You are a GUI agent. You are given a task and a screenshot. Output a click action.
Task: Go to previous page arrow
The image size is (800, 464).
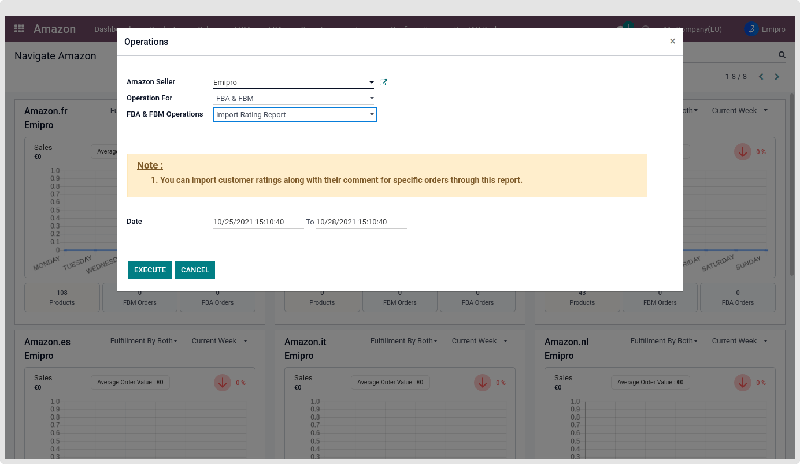coord(761,77)
